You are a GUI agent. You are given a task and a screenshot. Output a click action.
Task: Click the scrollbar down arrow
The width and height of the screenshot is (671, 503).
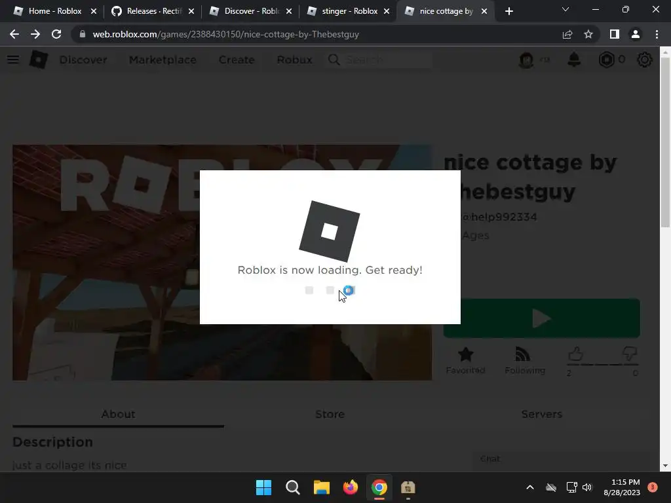[x=666, y=466]
